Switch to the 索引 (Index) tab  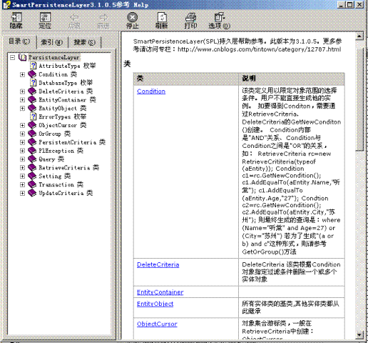click(x=52, y=42)
